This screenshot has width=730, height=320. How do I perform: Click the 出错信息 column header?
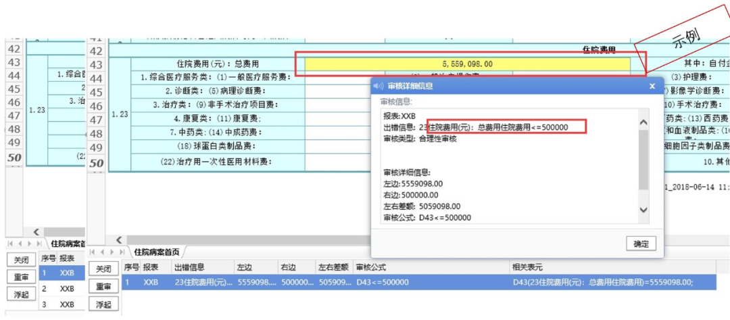point(189,268)
